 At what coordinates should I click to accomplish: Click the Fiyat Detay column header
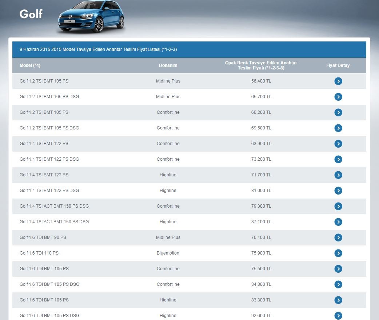[338, 65]
